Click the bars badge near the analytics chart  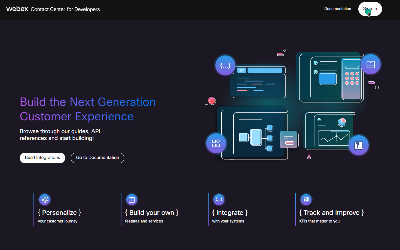tap(359, 145)
